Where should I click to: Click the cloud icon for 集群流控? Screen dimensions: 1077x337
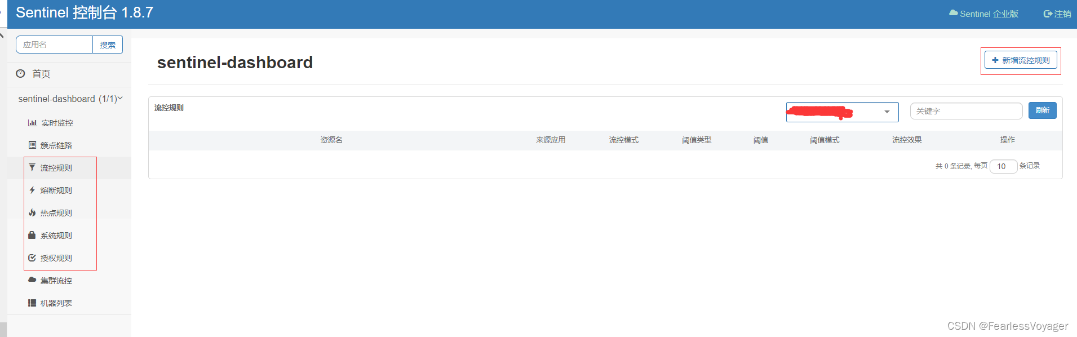pos(32,280)
